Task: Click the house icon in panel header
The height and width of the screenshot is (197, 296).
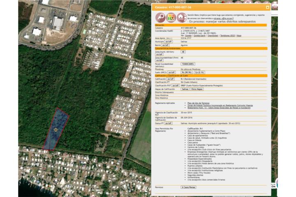Action: point(181,18)
